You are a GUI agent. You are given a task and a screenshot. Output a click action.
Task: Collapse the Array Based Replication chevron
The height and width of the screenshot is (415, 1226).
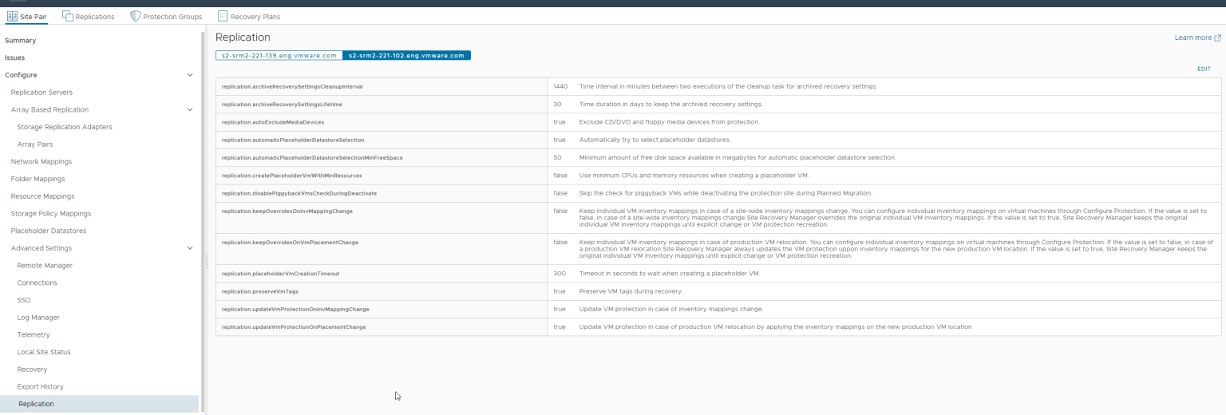(190, 109)
